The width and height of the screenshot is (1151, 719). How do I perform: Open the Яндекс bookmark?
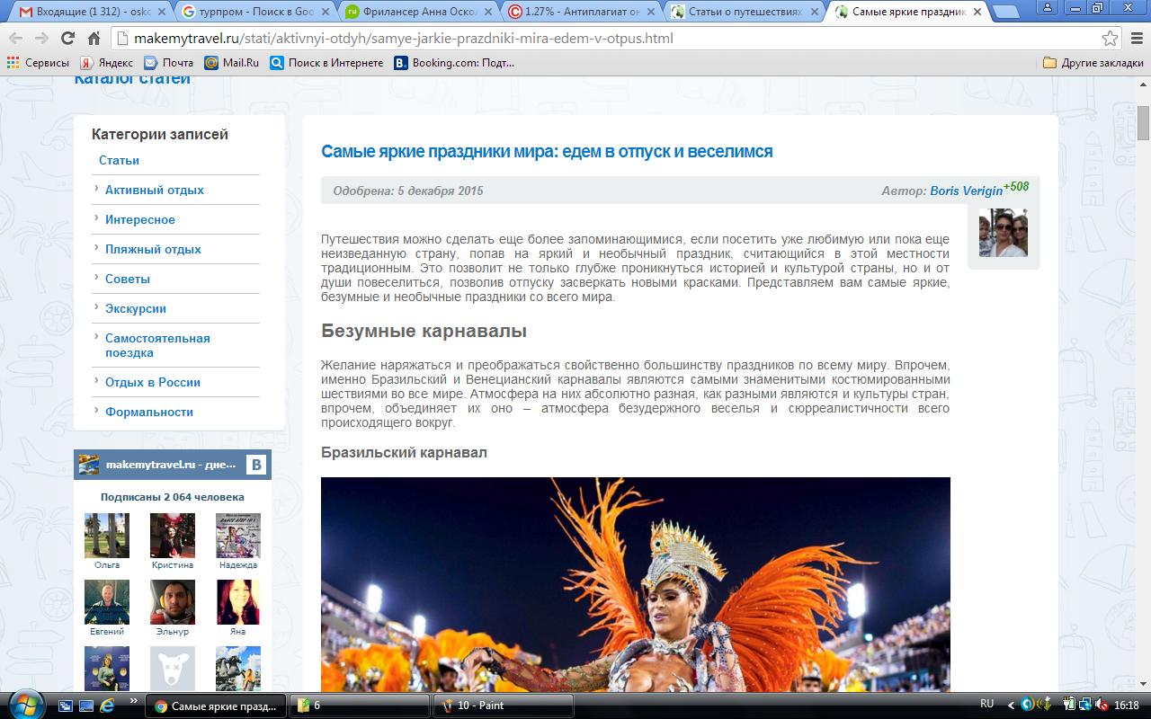tap(106, 63)
